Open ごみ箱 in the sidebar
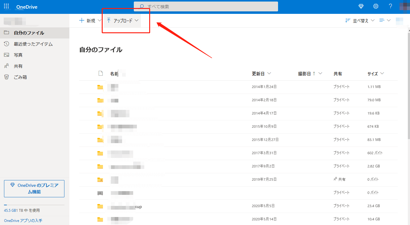Screen dimensions: 410x225 (20, 77)
